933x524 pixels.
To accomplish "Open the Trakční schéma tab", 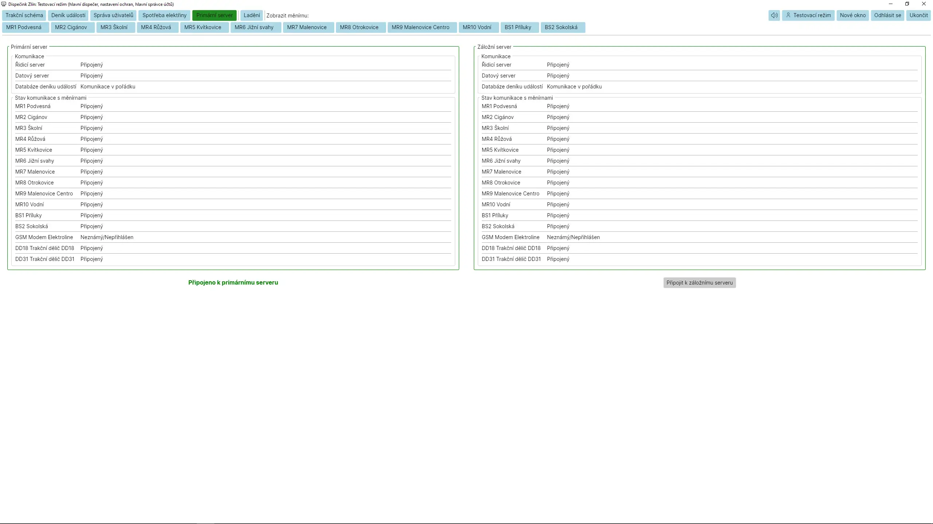I will tap(24, 15).
